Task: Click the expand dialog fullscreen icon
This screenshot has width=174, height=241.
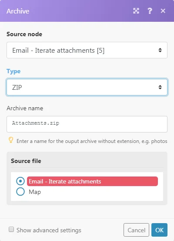Action: [136, 11]
